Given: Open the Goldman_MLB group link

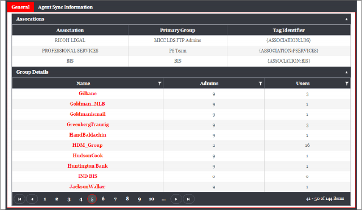Looking at the screenshot, I should click(x=88, y=104).
